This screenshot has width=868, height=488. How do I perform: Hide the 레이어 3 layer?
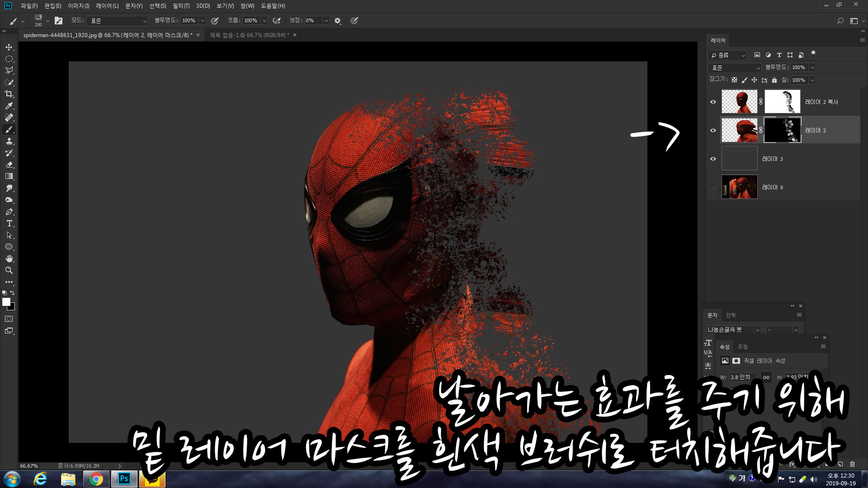coord(713,159)
